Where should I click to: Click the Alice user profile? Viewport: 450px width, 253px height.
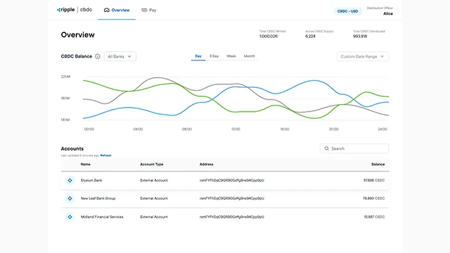coord(380,11)
